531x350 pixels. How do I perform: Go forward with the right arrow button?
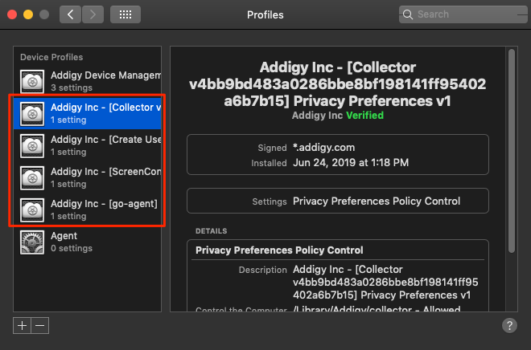pos(93,14)
